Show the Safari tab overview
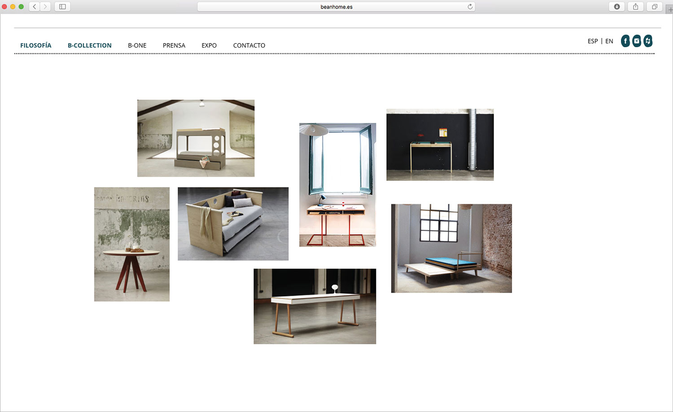Screen dimensions: 673x412 tap(655, 7)
